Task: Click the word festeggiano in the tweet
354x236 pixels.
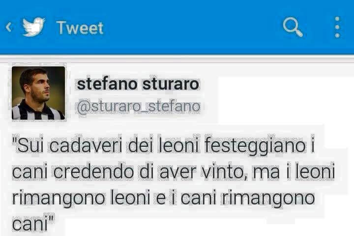Action: 255,146
